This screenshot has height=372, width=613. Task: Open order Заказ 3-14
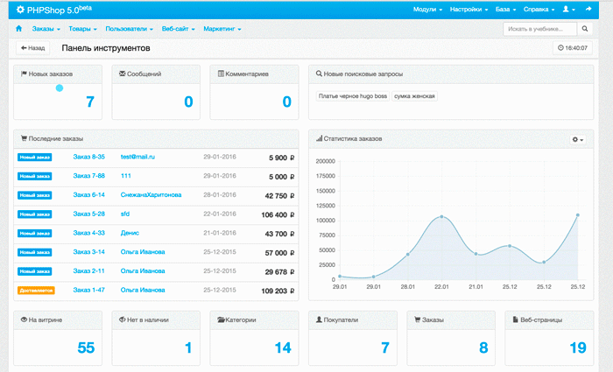(88, 252)
